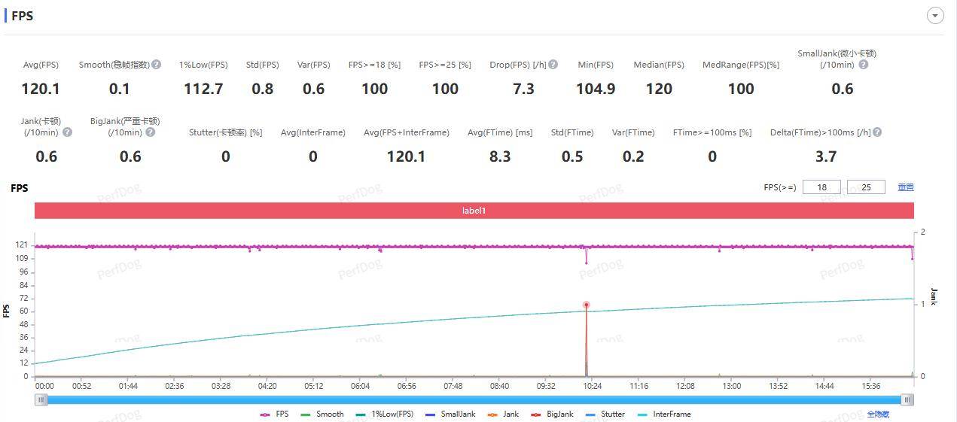Click the Jank(卡顿) question mark icon
Viewport: 957px width, 422px height.
[68, 132]
